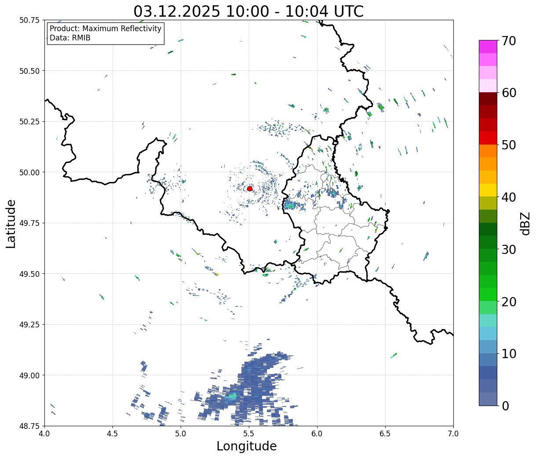Click the colorbar tick label 30
Image resolution: width=536 pixels, height=457 pixels.
tap(509, 249)
